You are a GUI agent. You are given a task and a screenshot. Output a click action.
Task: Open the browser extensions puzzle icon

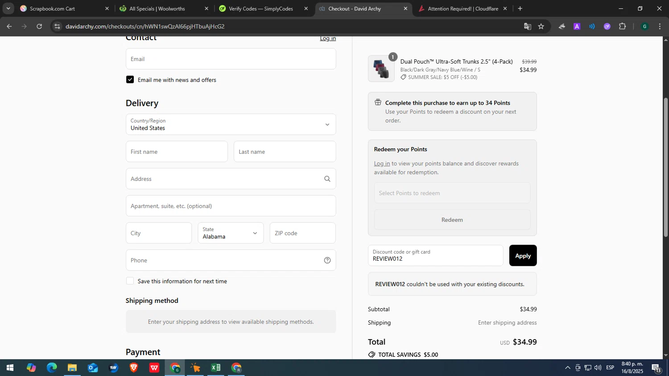pos(623,26)
